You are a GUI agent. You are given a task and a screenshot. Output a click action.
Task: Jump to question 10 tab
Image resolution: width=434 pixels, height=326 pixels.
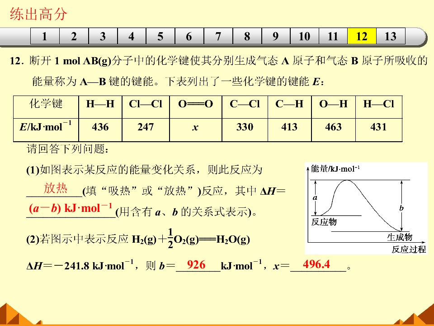click(304, 36)
